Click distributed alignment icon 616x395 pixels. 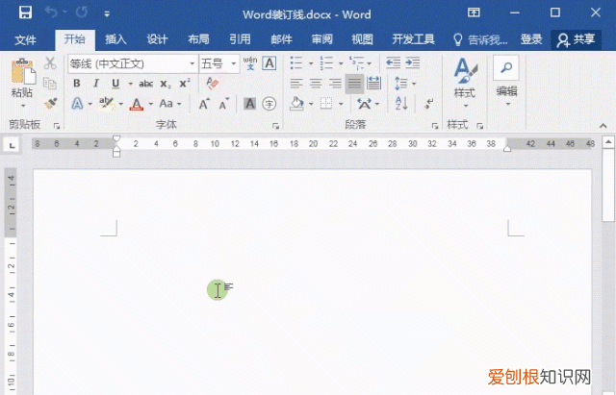(373, 84)
